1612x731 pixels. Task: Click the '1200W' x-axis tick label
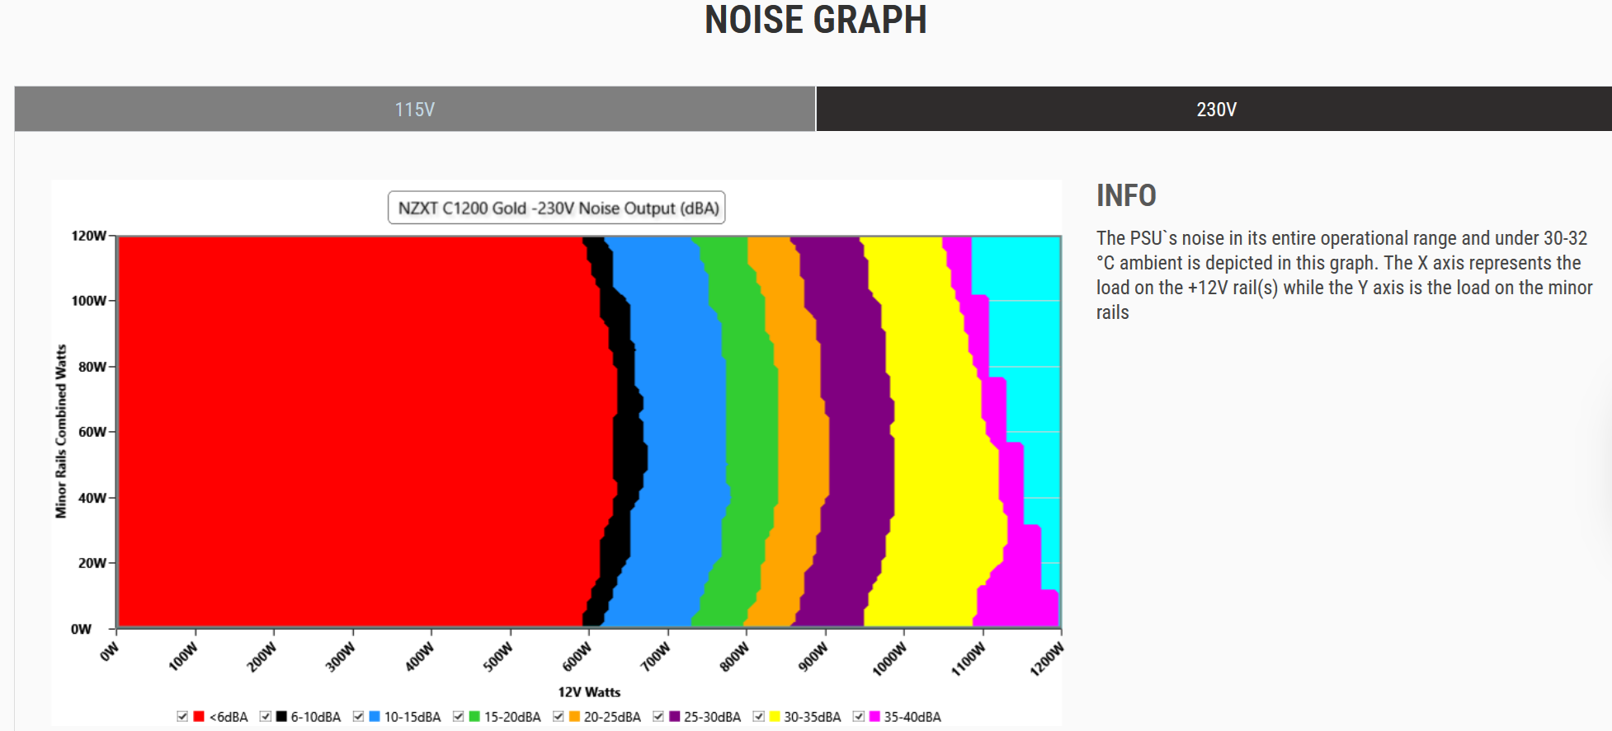[1047, 659]
